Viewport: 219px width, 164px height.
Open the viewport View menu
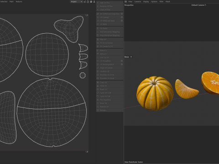click(130, 2)
